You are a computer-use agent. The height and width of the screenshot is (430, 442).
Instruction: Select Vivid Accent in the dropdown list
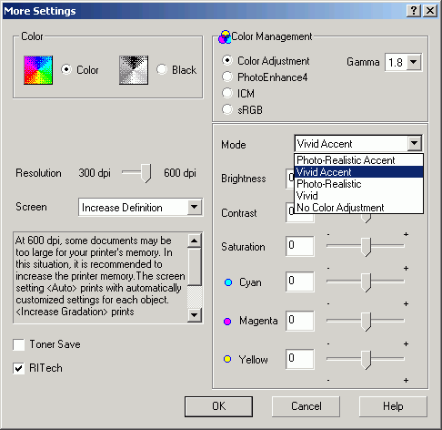click(358, 172)
